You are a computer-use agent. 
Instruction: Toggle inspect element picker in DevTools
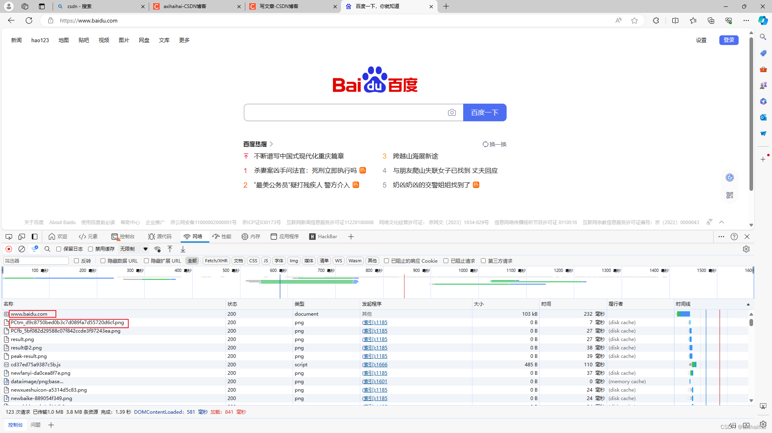9,237
